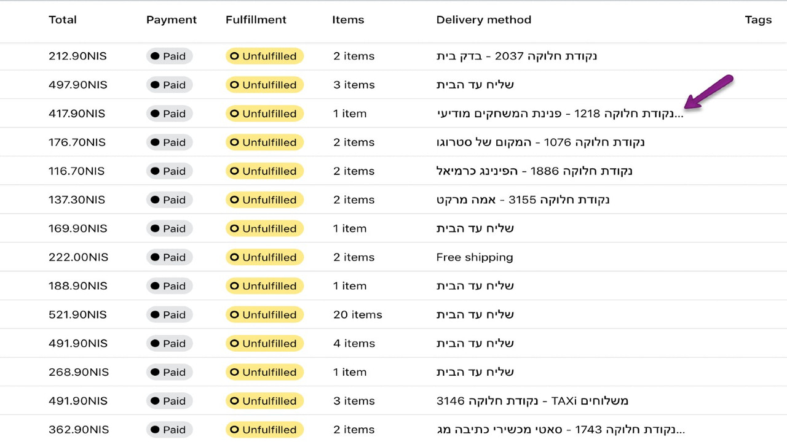Click the Paid badge on the 521.90NIS order
The image size is (787, 442).
169,314
